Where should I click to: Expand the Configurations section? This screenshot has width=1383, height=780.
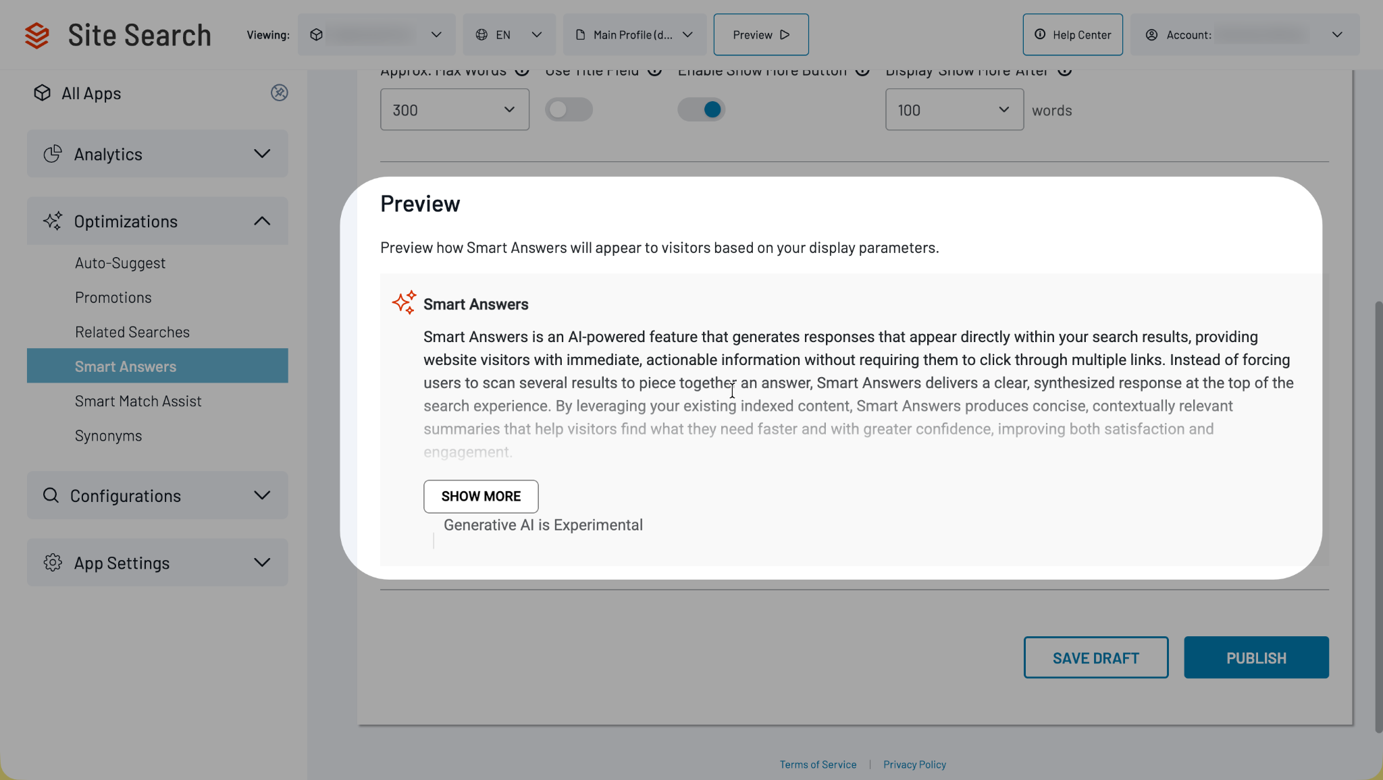[x=157, y=495]
